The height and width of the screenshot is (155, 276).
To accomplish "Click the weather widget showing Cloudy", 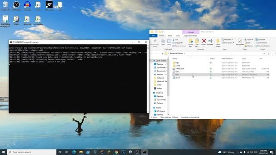I will tap(226, 152).
